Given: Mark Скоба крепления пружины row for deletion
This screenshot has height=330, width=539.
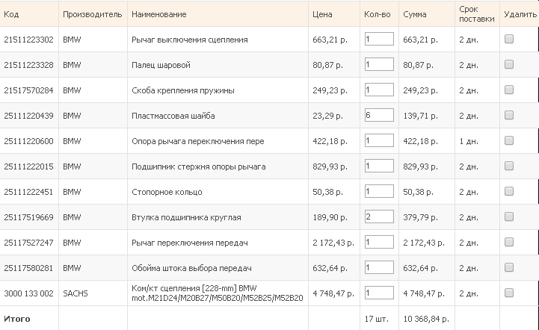Looking at the screenshot, I should tap(509, 90).
